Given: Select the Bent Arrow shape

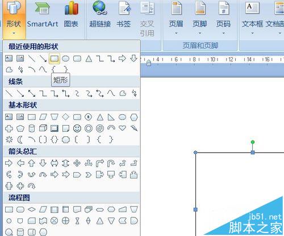Looking at the screenshot, I should [x=100, y=164].
